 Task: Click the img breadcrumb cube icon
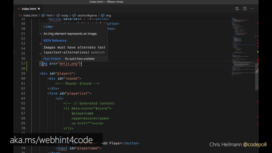[103, 15]
